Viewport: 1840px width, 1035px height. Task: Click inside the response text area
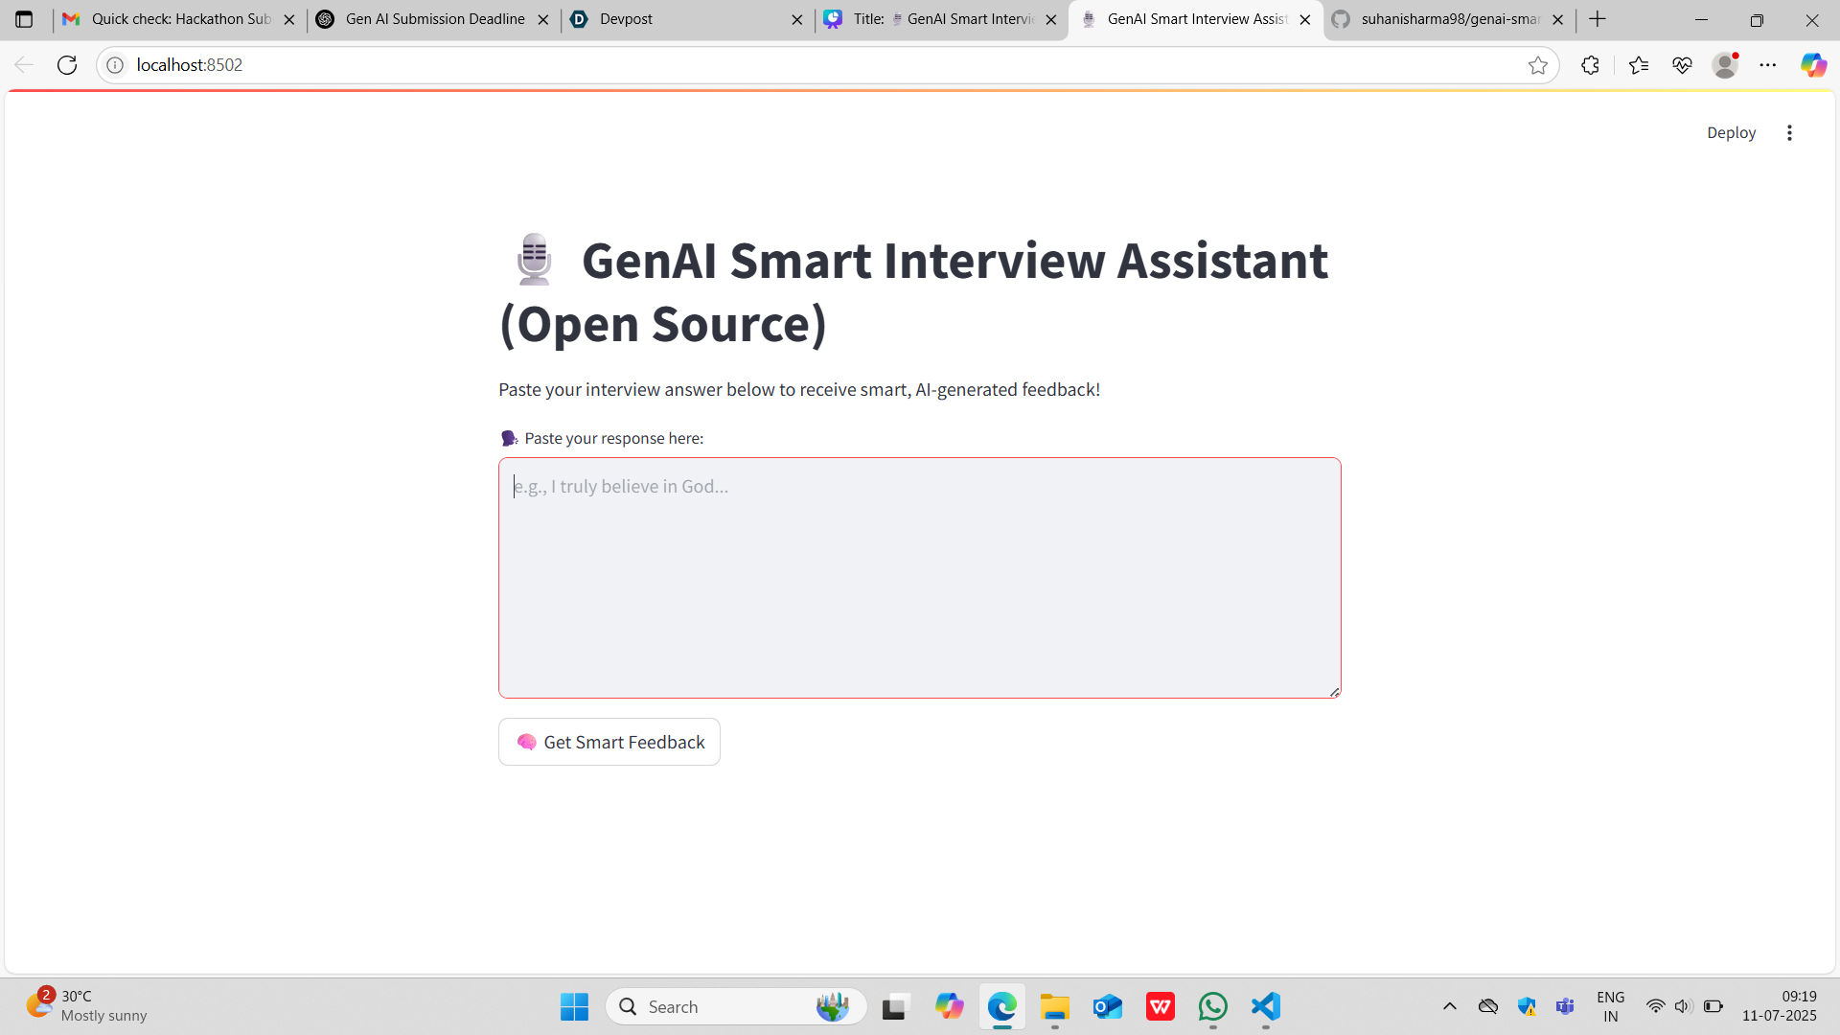919,577
